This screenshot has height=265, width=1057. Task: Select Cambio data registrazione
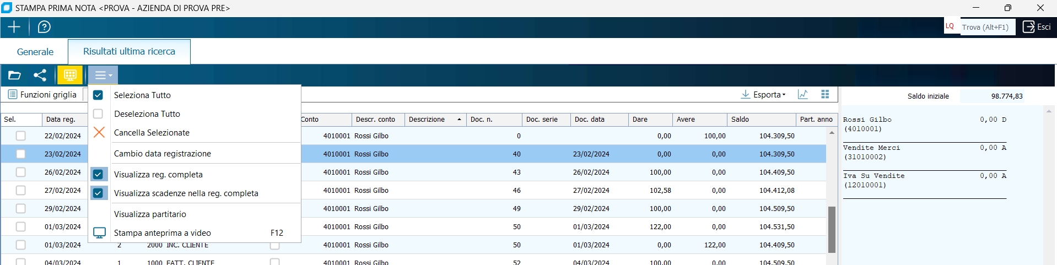(x=195, y=153)
